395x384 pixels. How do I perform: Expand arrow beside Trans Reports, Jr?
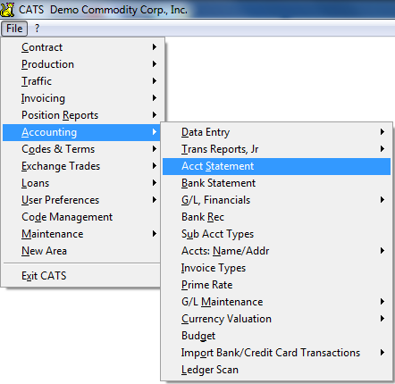[x=382, y=149]
